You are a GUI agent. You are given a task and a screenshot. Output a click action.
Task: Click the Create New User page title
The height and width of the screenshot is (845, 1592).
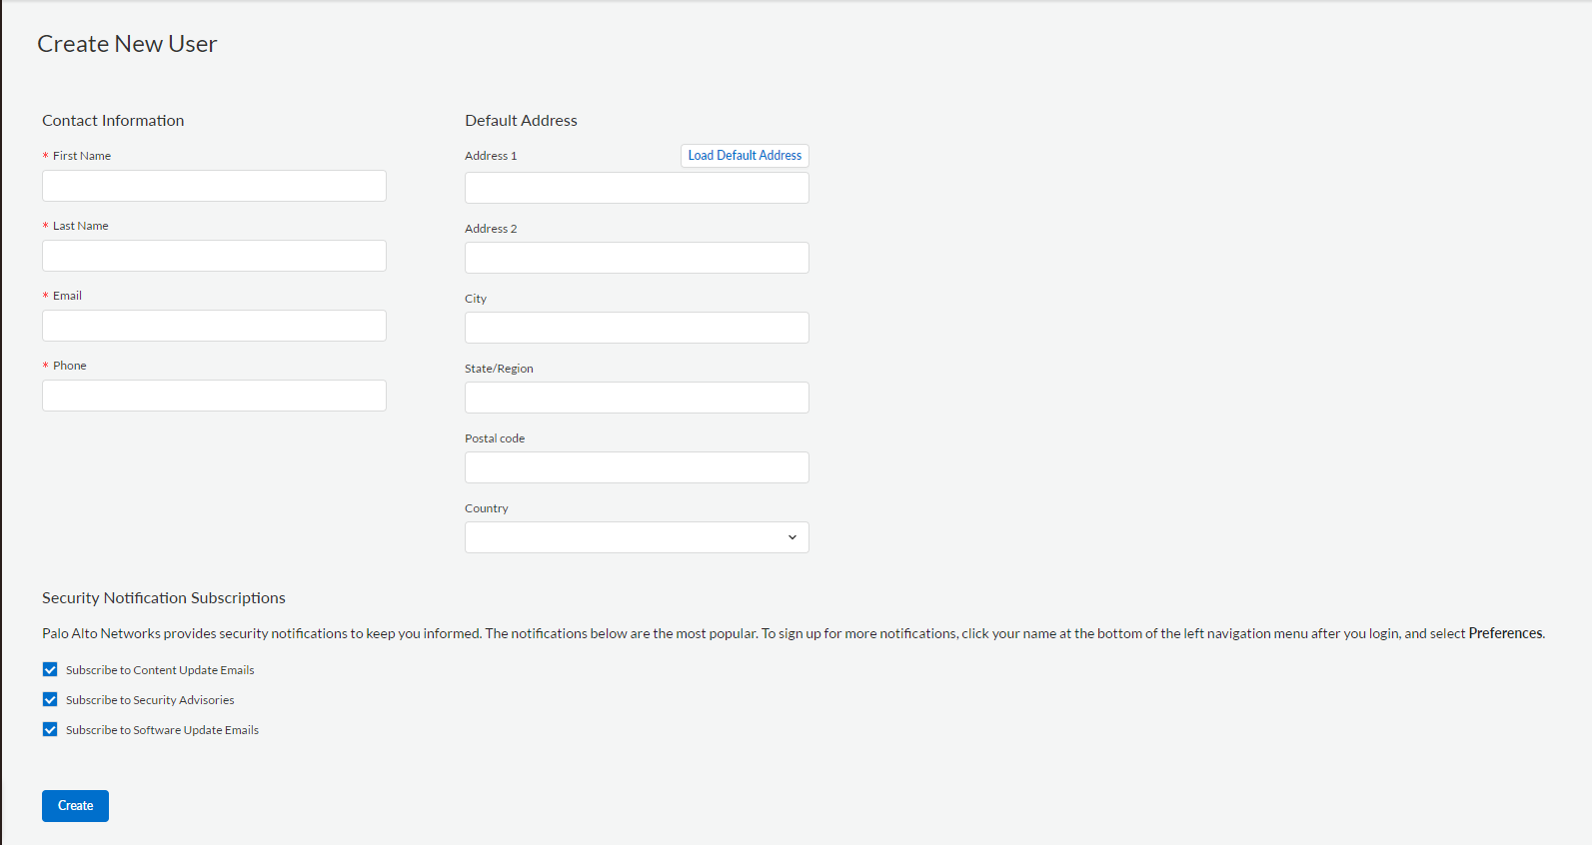[x=127, y=44]
